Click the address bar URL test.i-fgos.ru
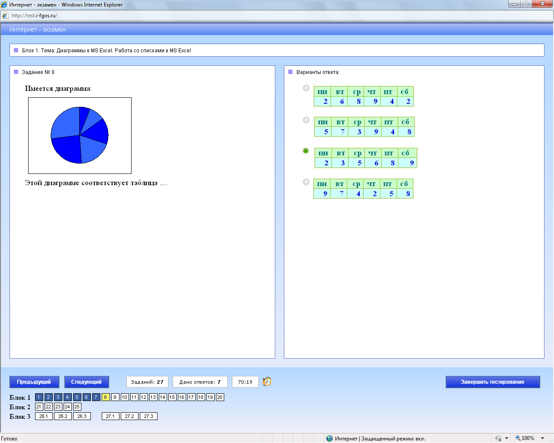Image resolution: width=554 pixels, height=443 pixels. (x=34, y=16)
